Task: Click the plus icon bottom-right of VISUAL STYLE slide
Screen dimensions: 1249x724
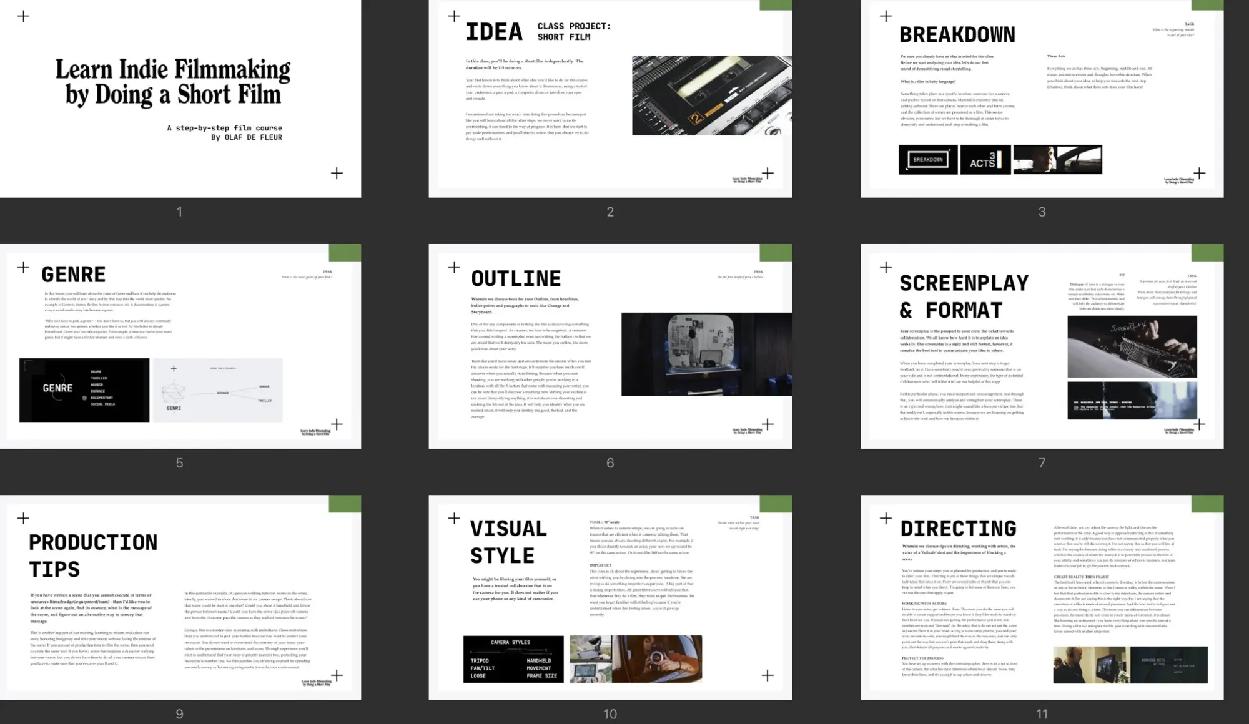Action: (x=768, y=675)
